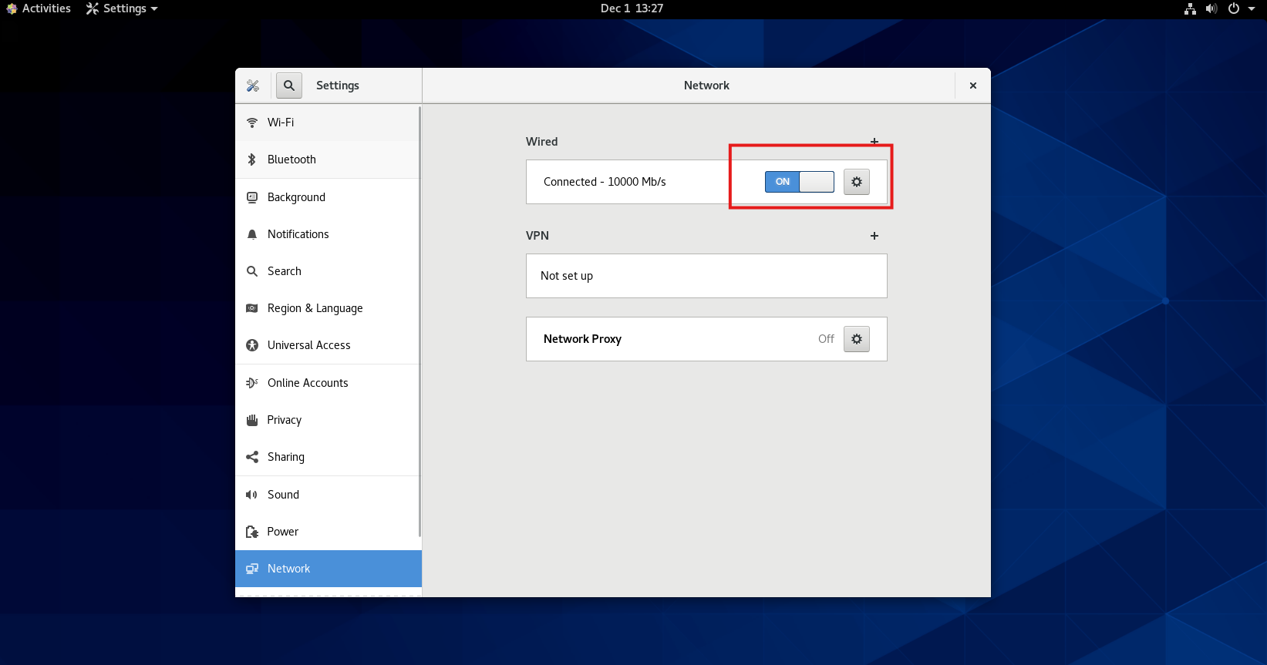
Task: Go to the Background panel
Action: point(296,197)
